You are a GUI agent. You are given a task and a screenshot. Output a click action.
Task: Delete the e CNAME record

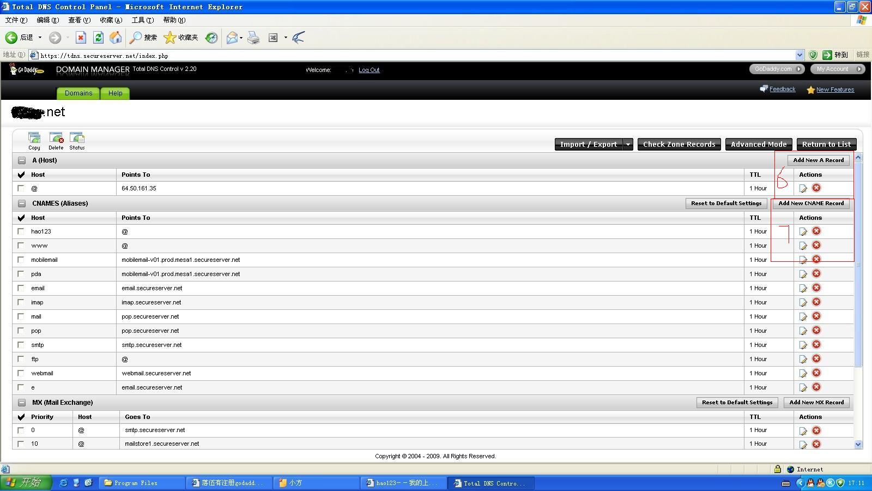click(816, 387)
